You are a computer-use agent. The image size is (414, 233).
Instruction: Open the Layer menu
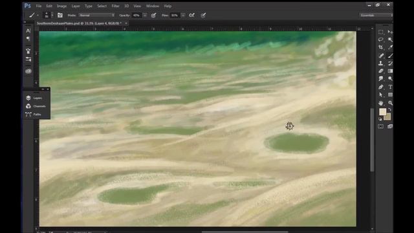tap(76, 6)
